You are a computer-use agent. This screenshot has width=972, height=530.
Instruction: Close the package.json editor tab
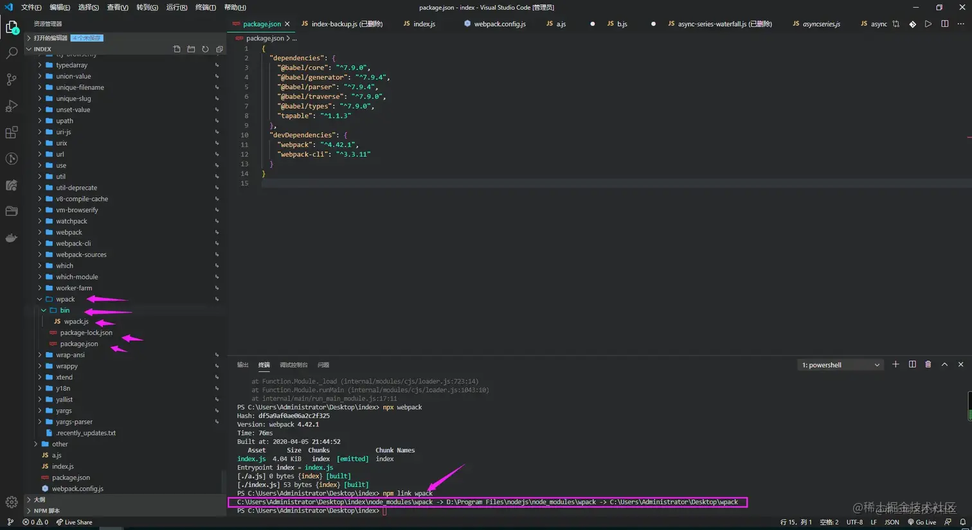[x=287, y=24]
